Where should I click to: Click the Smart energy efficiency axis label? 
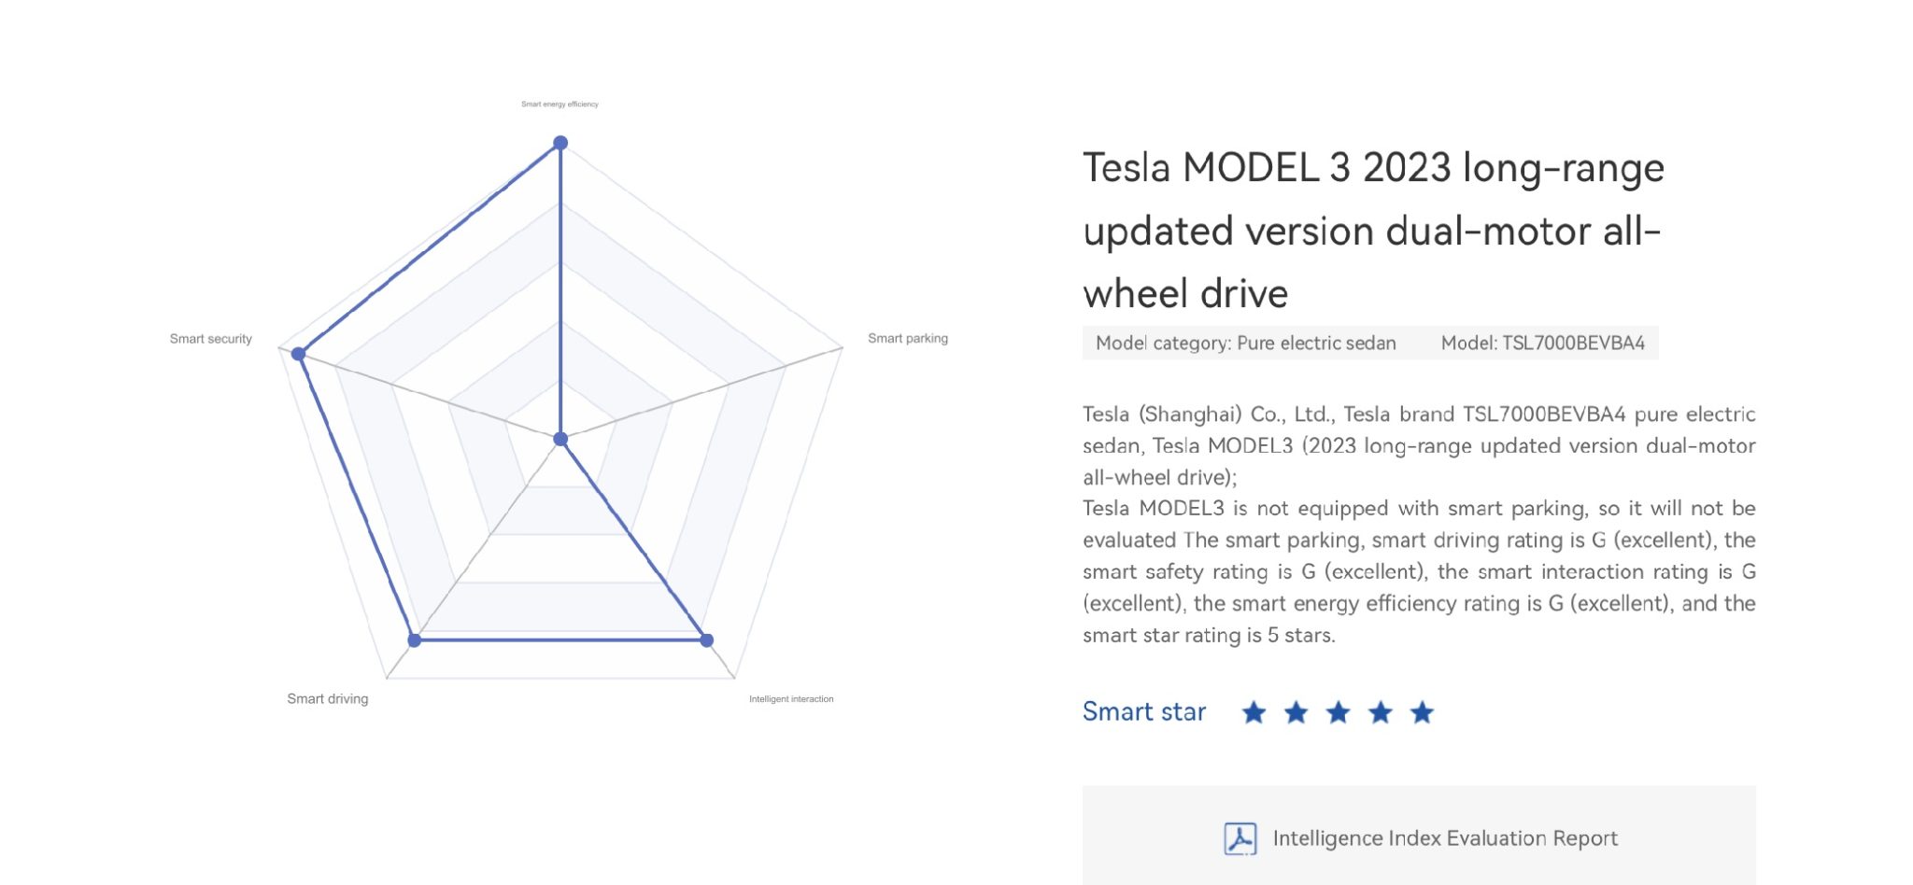[560, 105]
